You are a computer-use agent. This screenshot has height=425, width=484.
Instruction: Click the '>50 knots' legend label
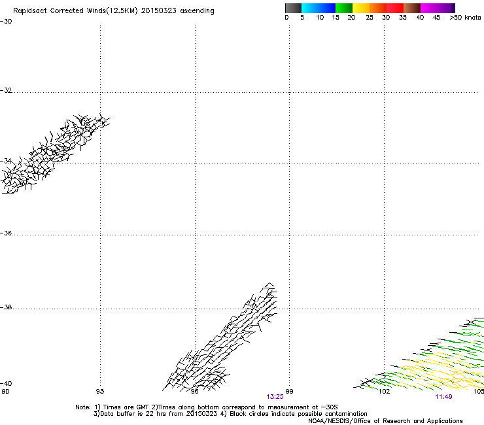(x=465, y=18)
